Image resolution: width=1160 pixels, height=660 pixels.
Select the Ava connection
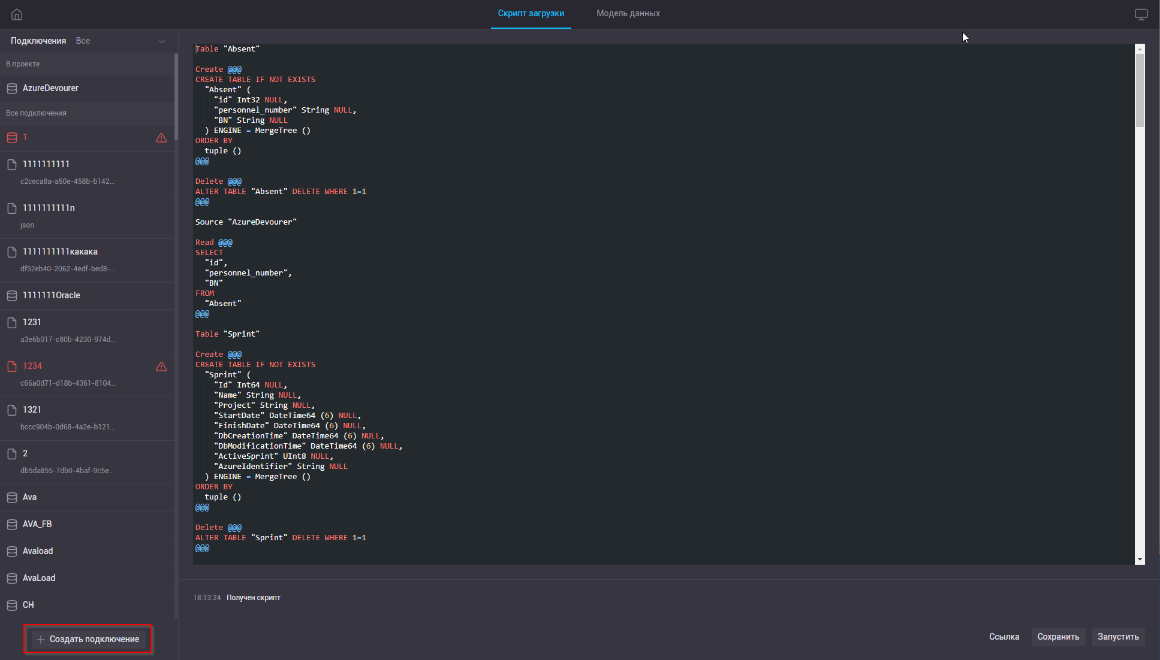(x=88, y=498)
